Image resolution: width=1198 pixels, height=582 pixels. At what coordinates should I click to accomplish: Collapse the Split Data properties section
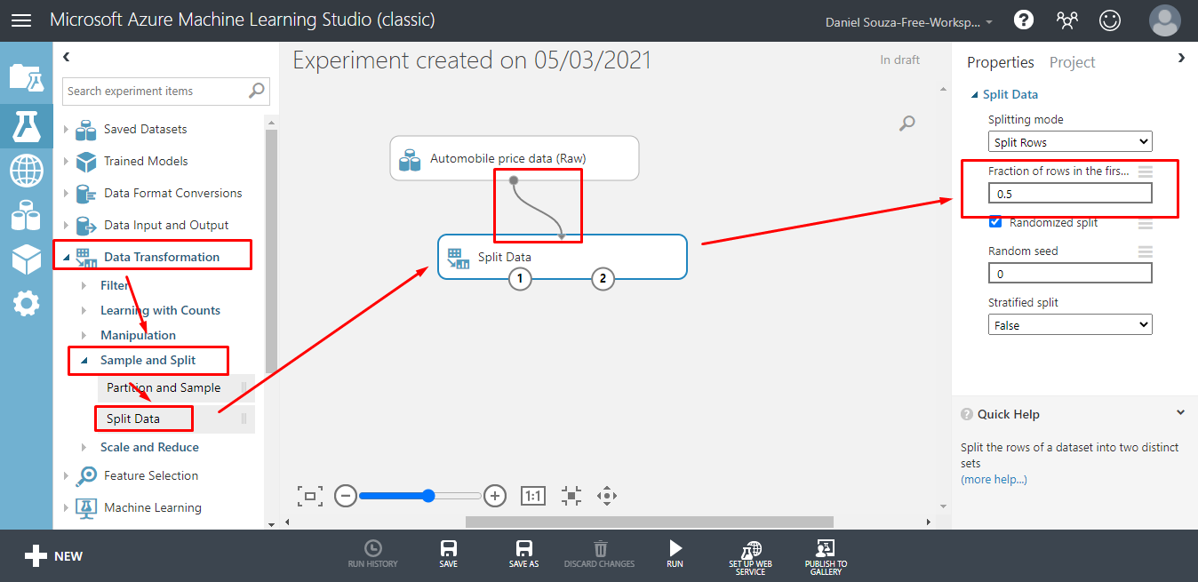pos(976,95)
